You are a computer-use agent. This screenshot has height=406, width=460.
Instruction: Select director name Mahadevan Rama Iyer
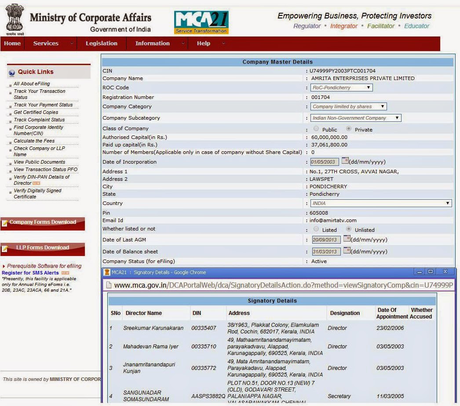click(151, 347)
